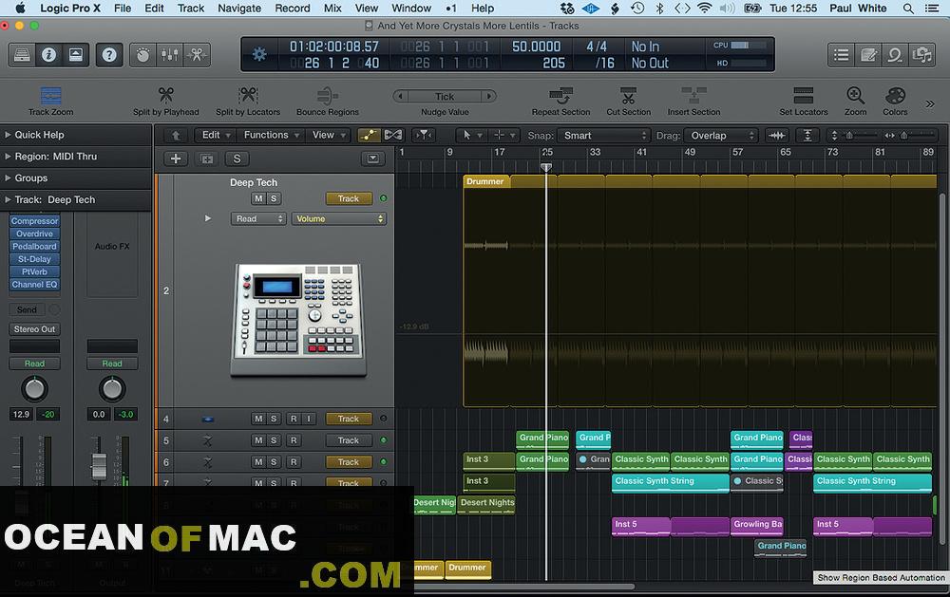Open the tracks area View dropdown

point(329,135)
